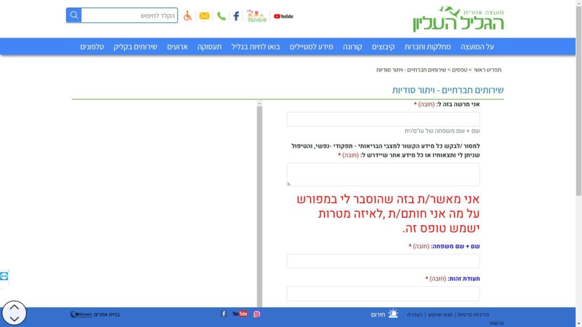The height and width of the screenshot is (327, 582).
Task: Click the בניית אתרים footer link
Action: coord(107,315)
